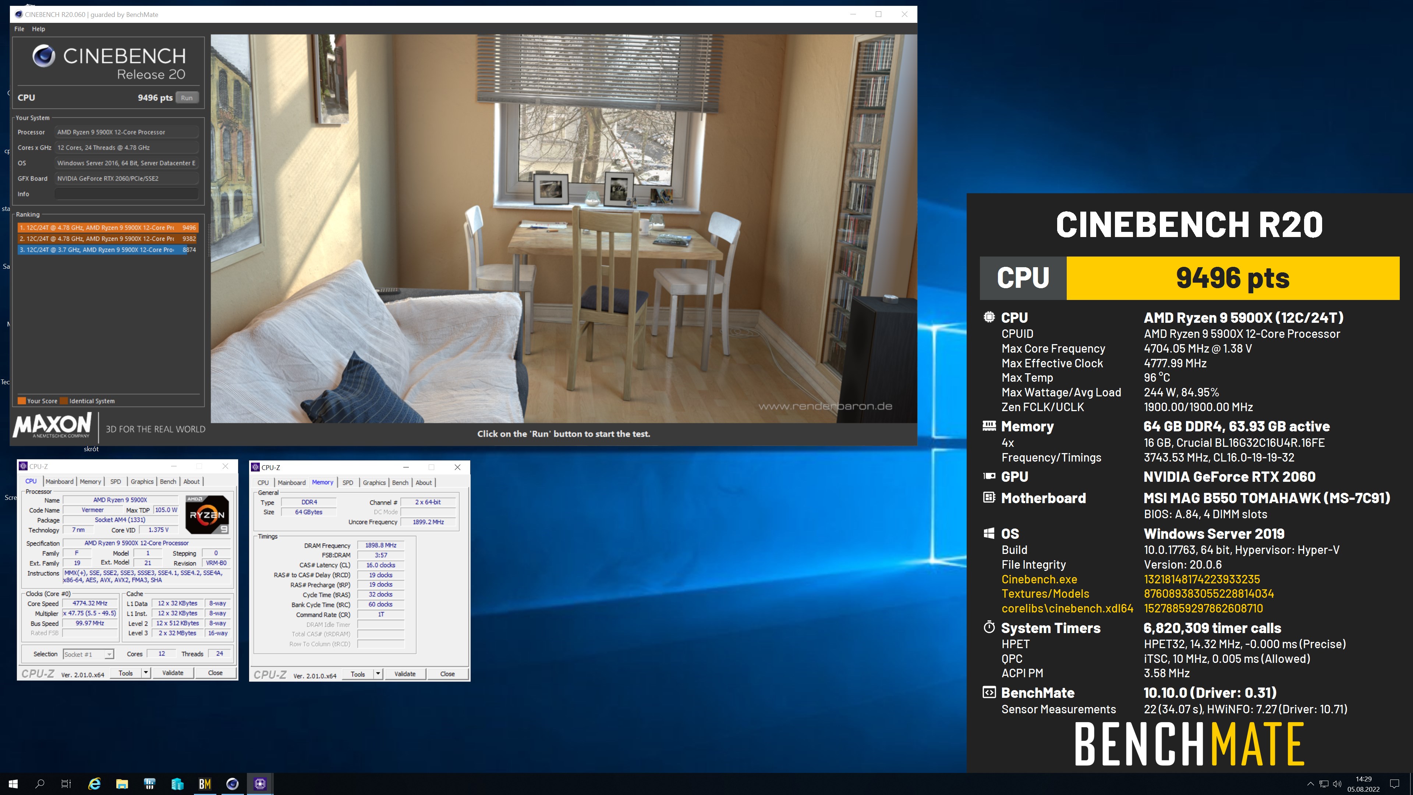This screenshot has width=1413, height=795.
Task: Switch to the BenchMate taskbar icon
Action: 205,784
